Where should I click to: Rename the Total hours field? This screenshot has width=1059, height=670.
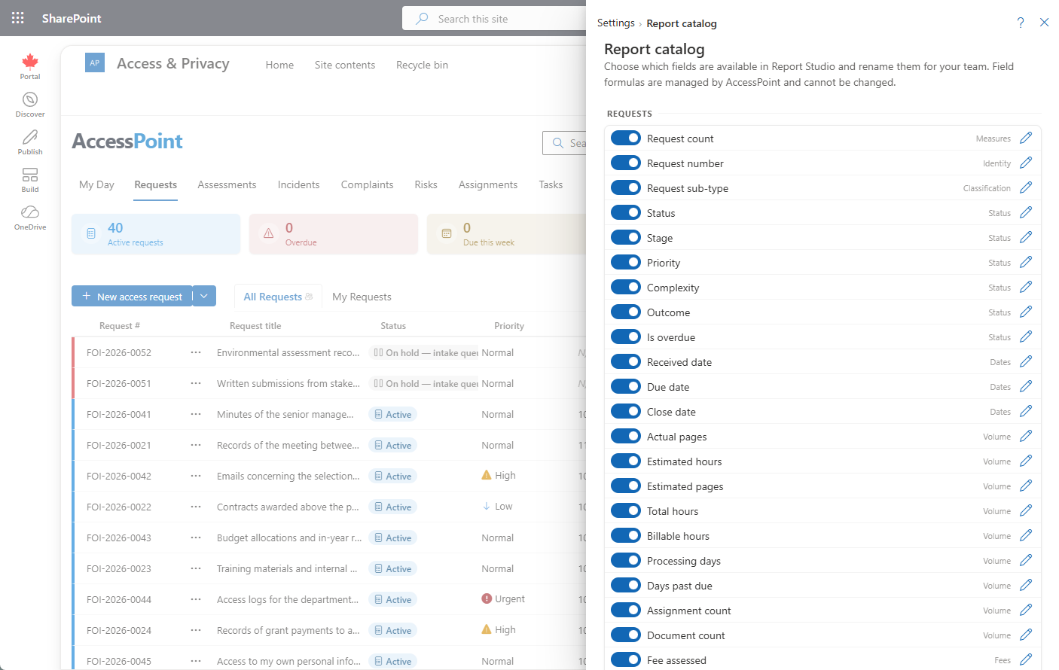1026,510
